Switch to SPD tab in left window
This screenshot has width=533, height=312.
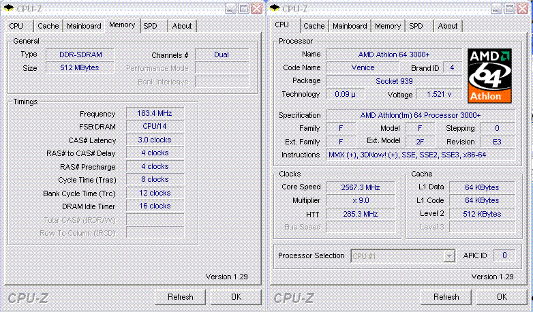point(150,26)
